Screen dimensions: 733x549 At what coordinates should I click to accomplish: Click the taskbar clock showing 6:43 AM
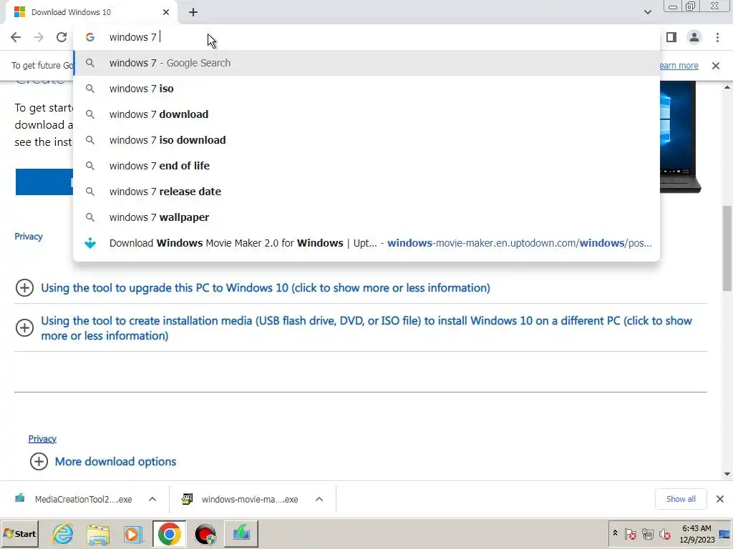[696, 534]
